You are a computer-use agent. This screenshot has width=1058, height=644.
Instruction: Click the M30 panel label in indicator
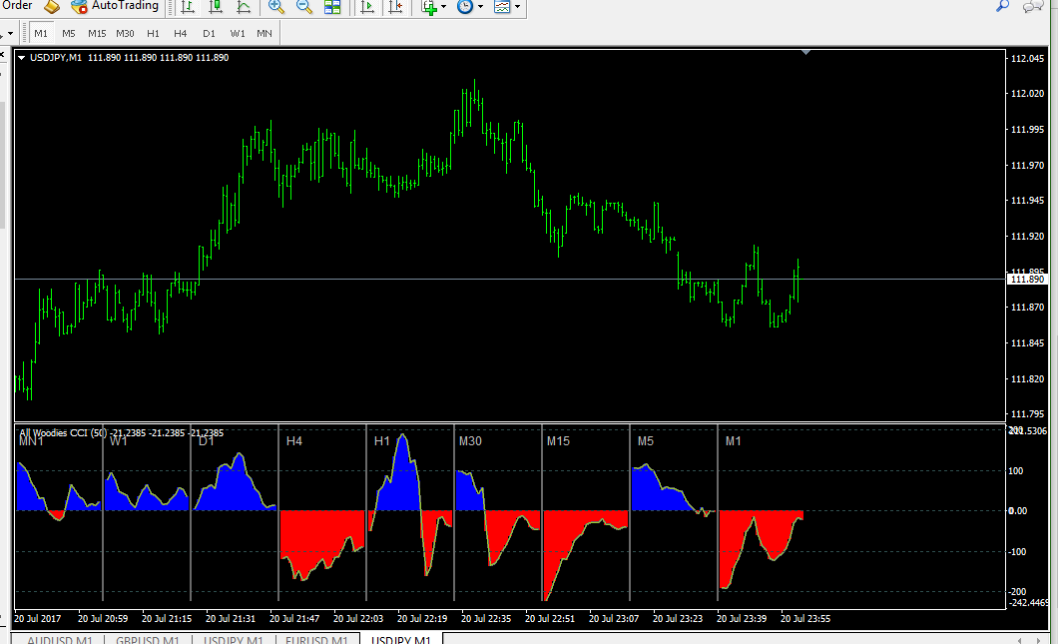pos(470,440)
